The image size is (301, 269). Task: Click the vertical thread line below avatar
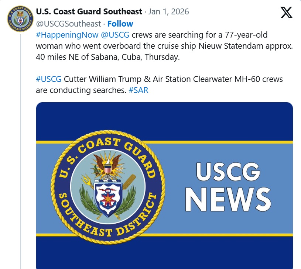(20, 148)
